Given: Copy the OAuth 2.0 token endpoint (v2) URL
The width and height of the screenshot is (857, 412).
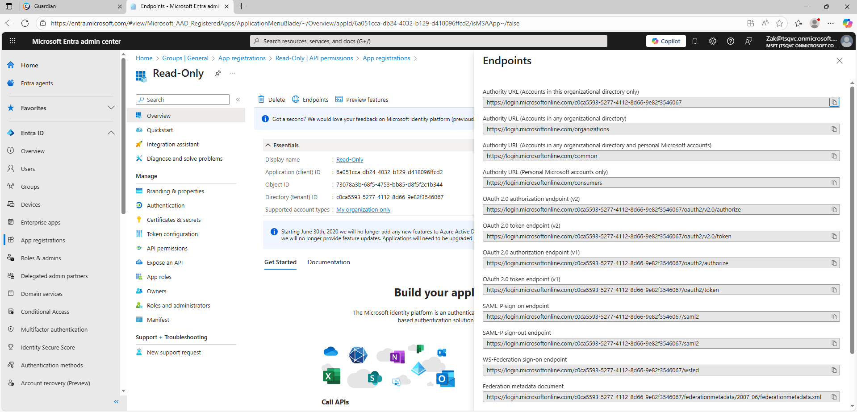Looking at the screenshot, I should click(834, 236).
